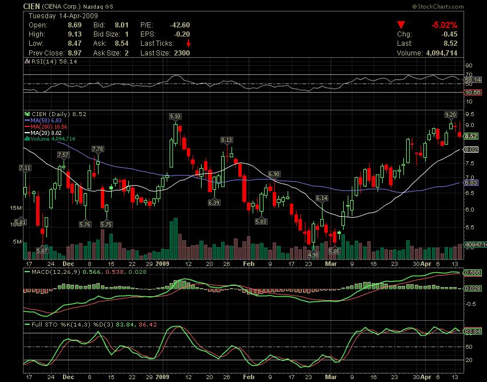487x382 pixels.
Task: Click the 15M volume scale label
Action: point(16,208)
